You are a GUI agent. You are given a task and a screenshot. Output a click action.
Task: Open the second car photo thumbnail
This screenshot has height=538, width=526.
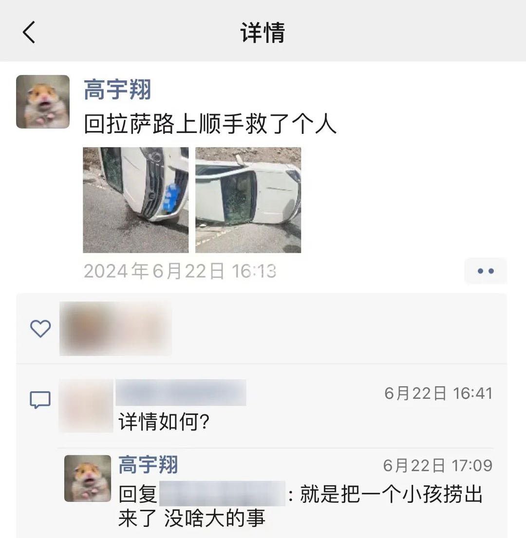tap(248, 200)
